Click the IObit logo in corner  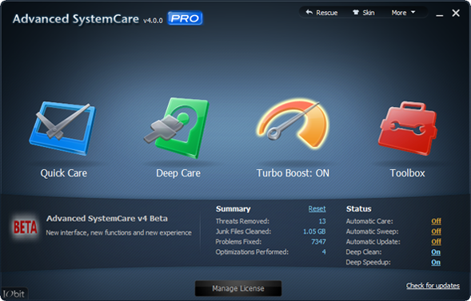coord(14,294)
